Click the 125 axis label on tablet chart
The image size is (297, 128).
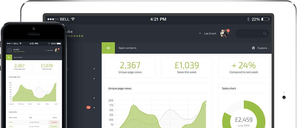click(111, 115)
